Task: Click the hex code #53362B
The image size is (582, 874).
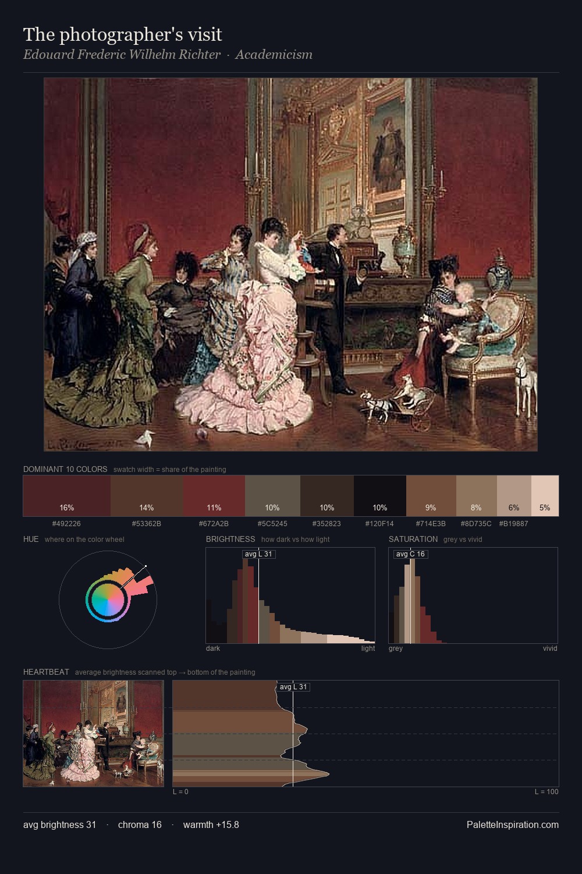Action: point(147,524)
